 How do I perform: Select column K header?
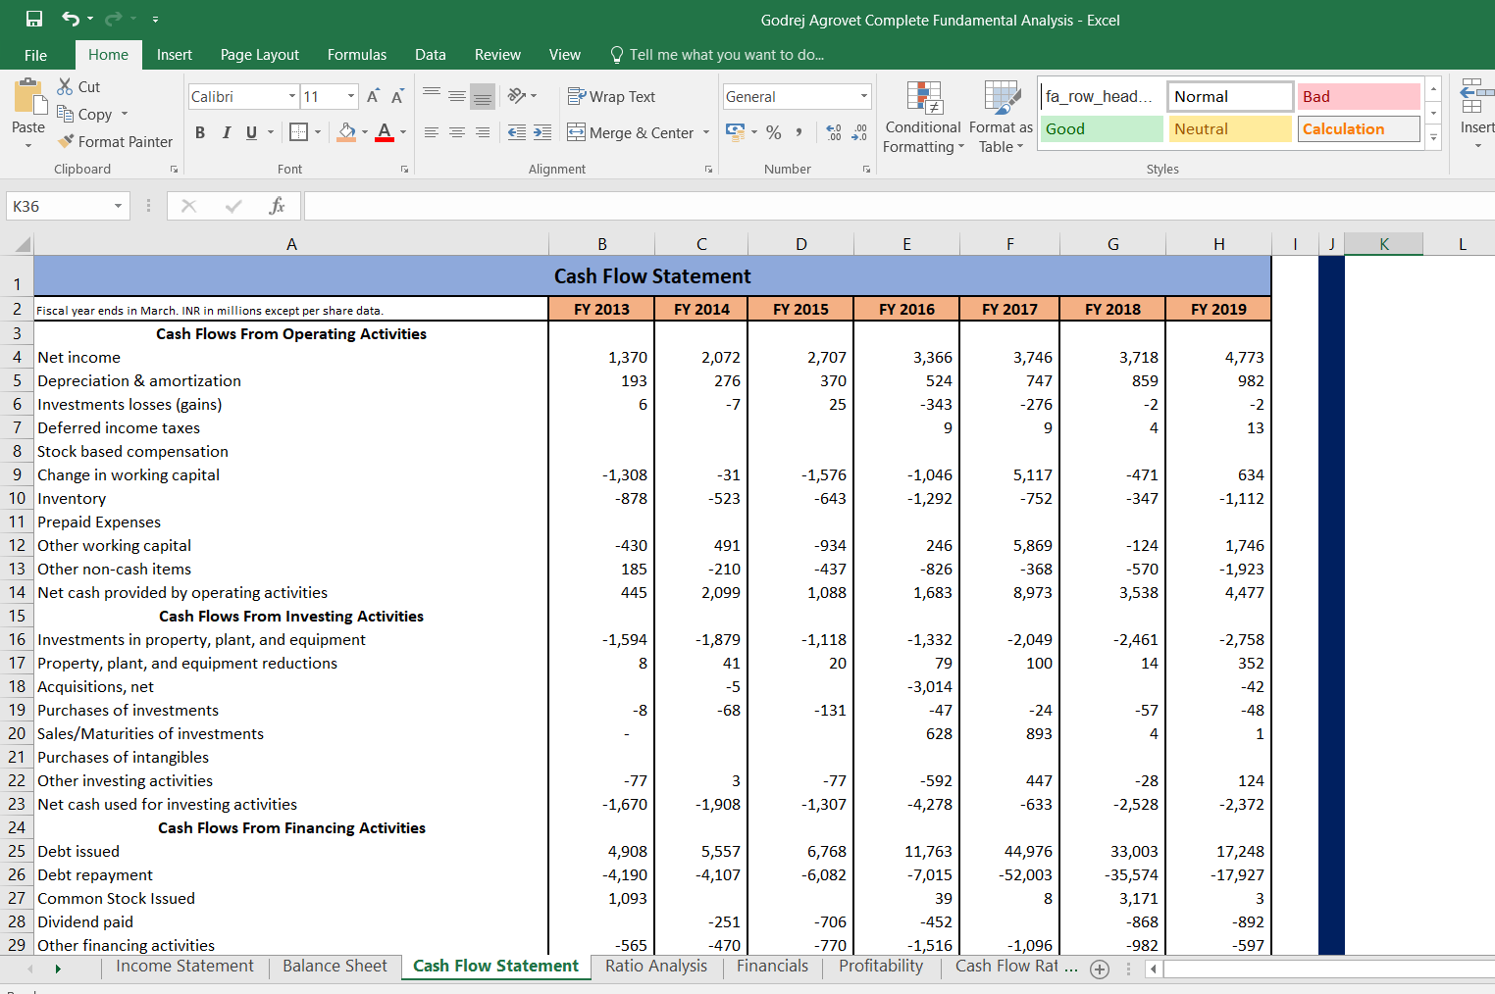(x=1383, y=244)
